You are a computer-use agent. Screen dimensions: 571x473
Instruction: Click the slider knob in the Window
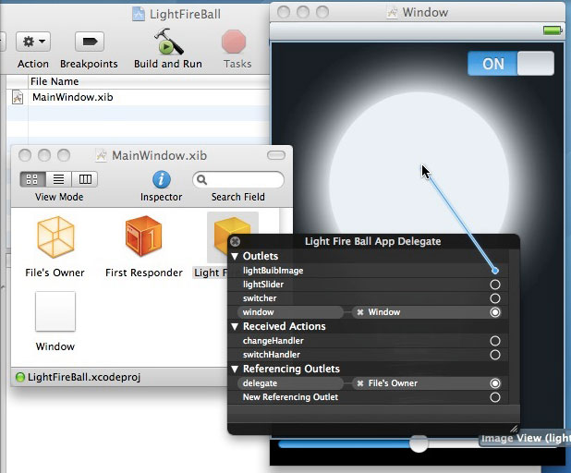[x=419, y=443]
